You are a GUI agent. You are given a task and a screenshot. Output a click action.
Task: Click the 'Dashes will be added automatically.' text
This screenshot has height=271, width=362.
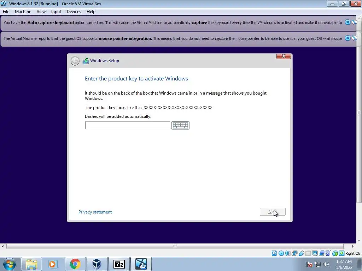(118, 116)
